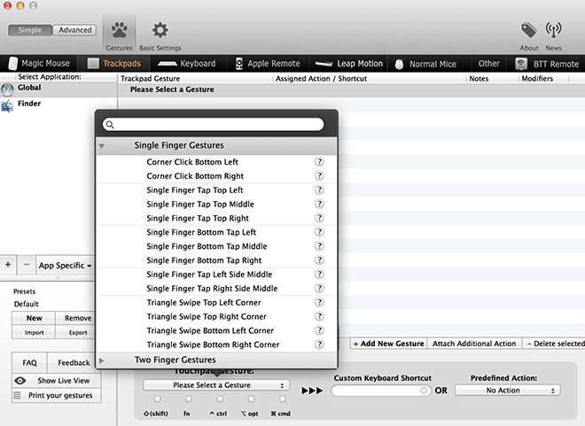Open the Gestures paw icon

119,30
